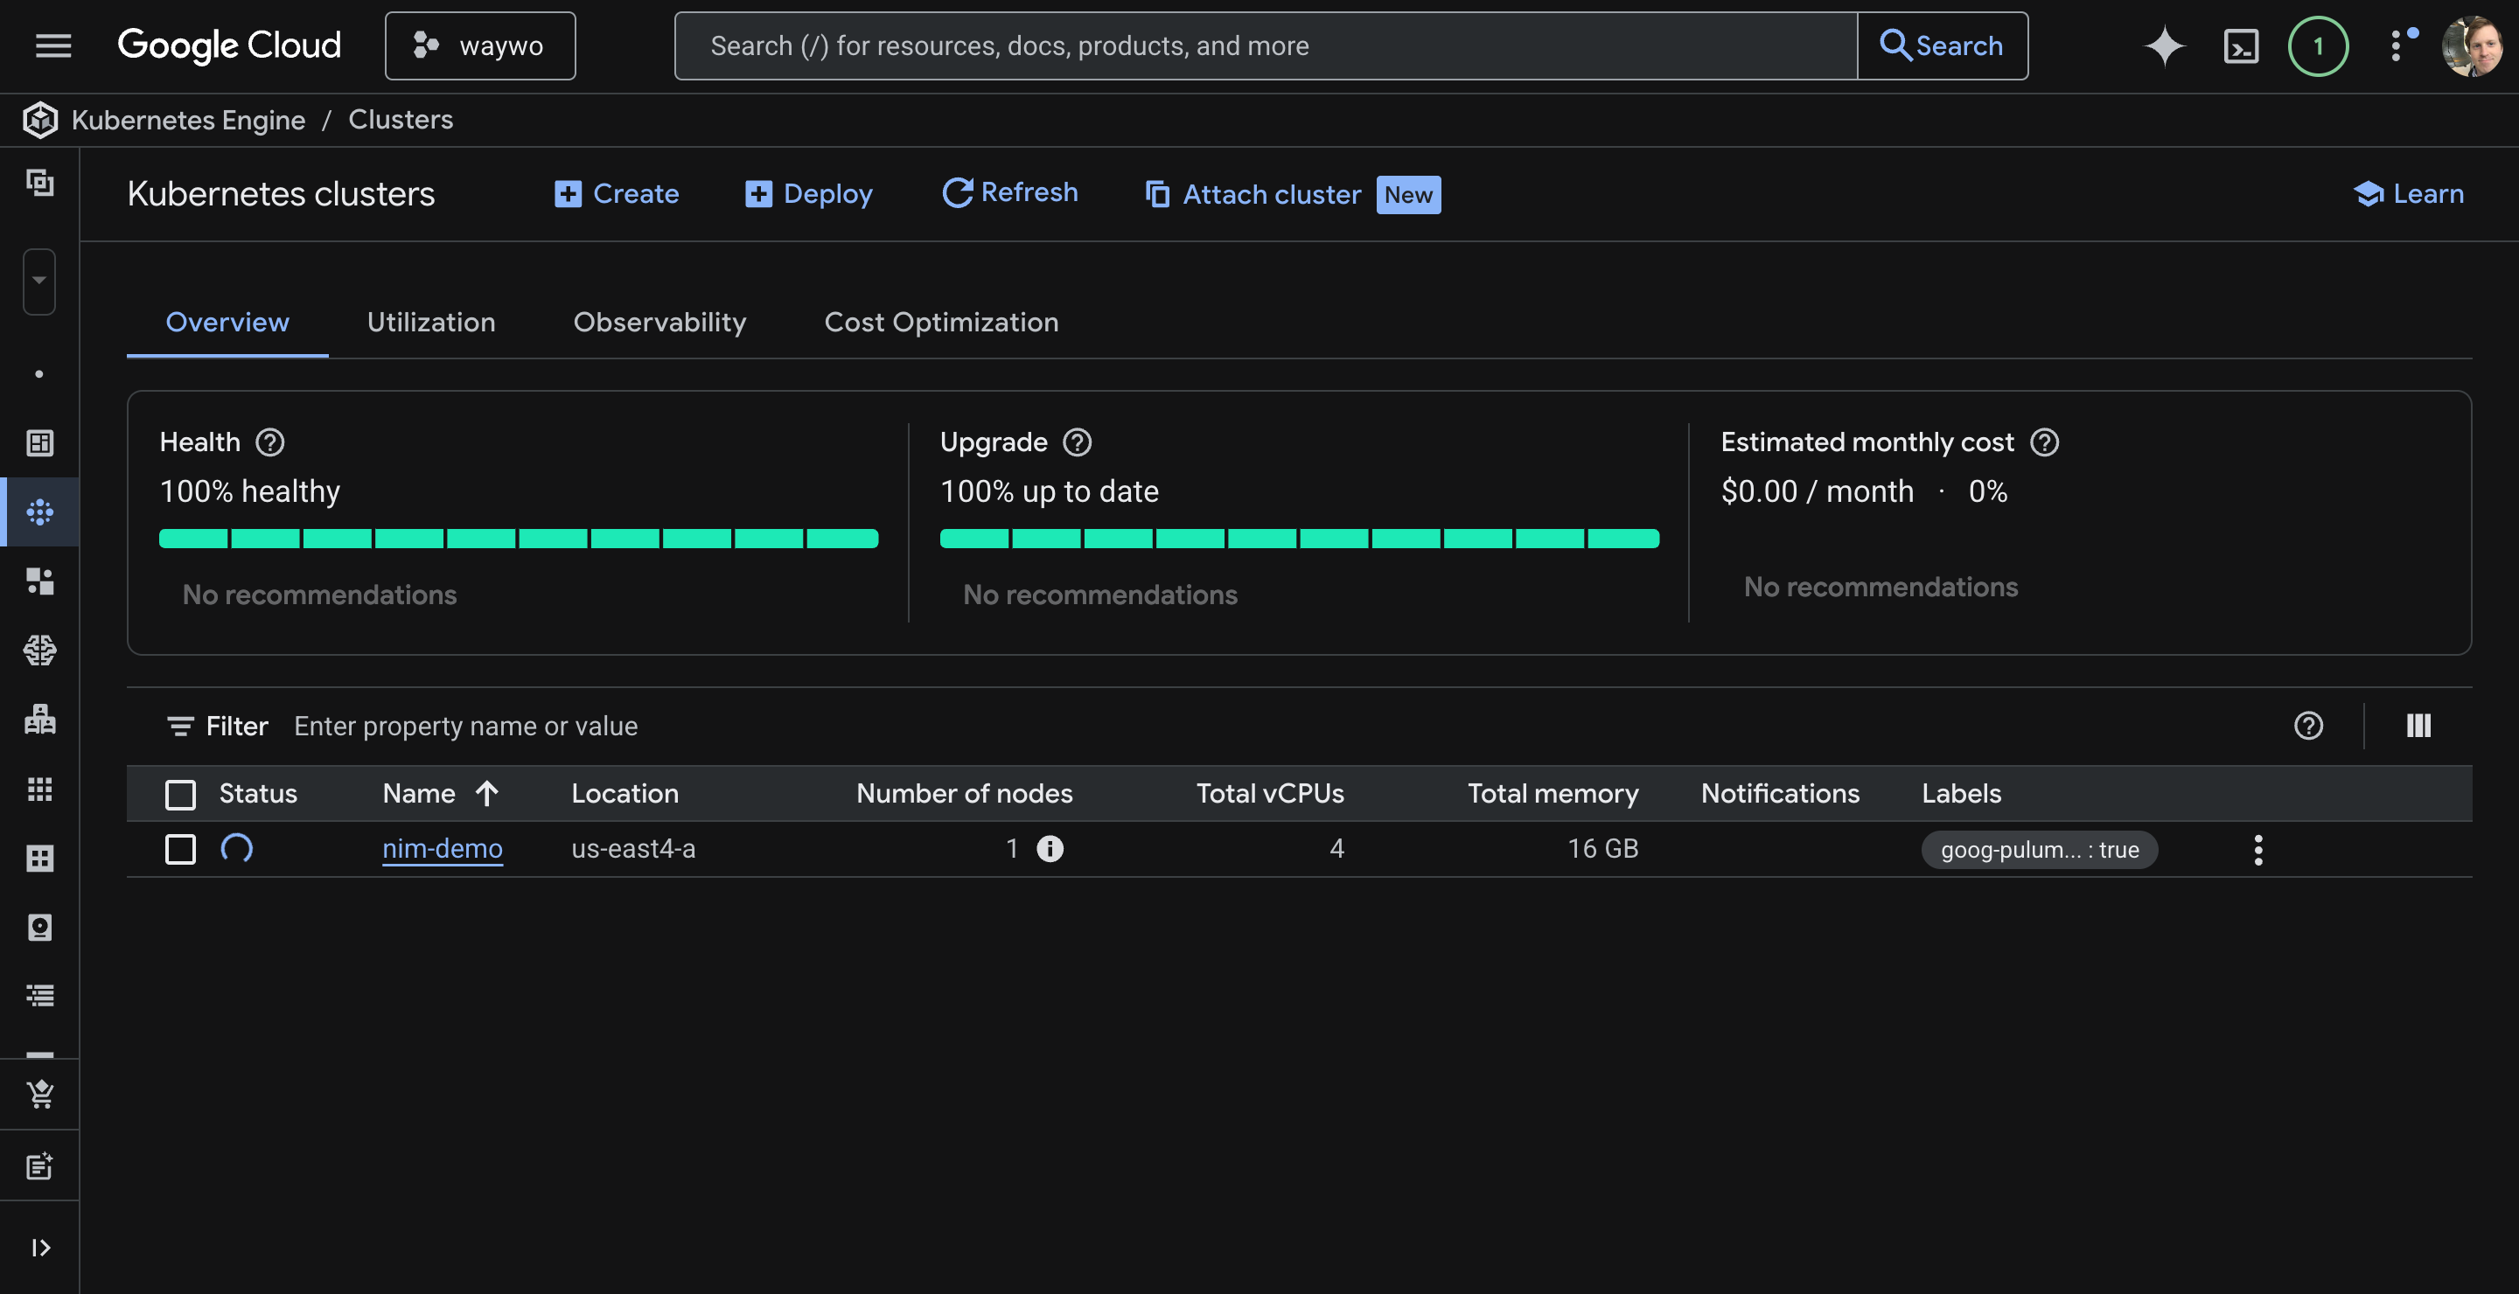Viewport: 2519px width, 1294px height.
Task: Click the Marketplace cart sidebar icon
Action: pos(40,1094)
